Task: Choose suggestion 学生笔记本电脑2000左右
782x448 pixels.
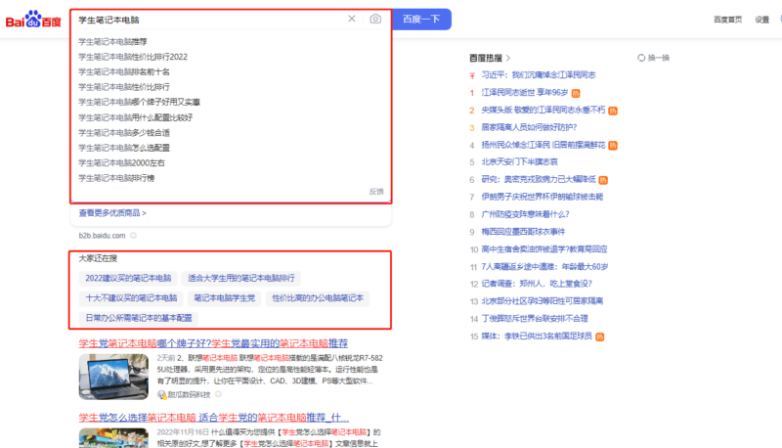Action: pyautogui.click(x=121, y=162)
